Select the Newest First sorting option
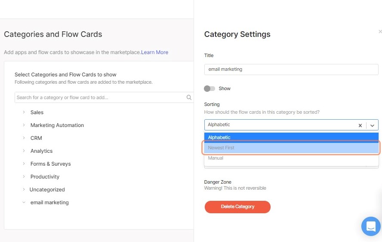Image resolution: width=382 pixels, height=242 pixels. click(291, 148)
